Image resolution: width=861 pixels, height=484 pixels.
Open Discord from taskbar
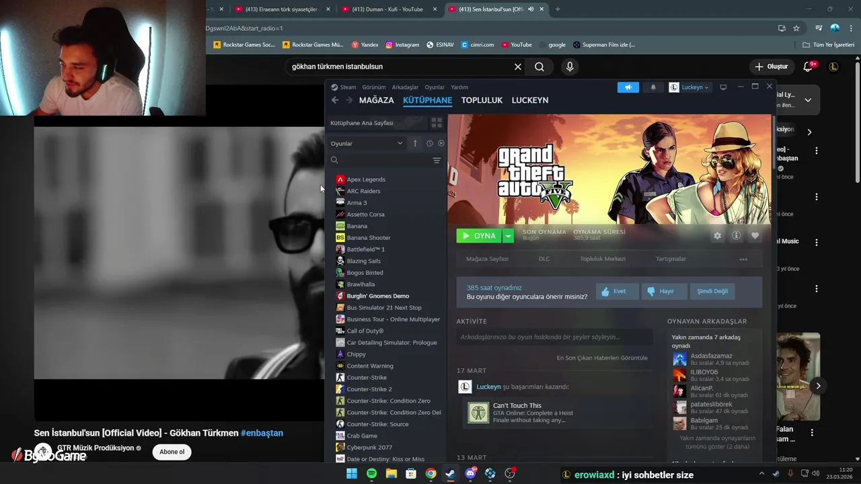[470, 474]
